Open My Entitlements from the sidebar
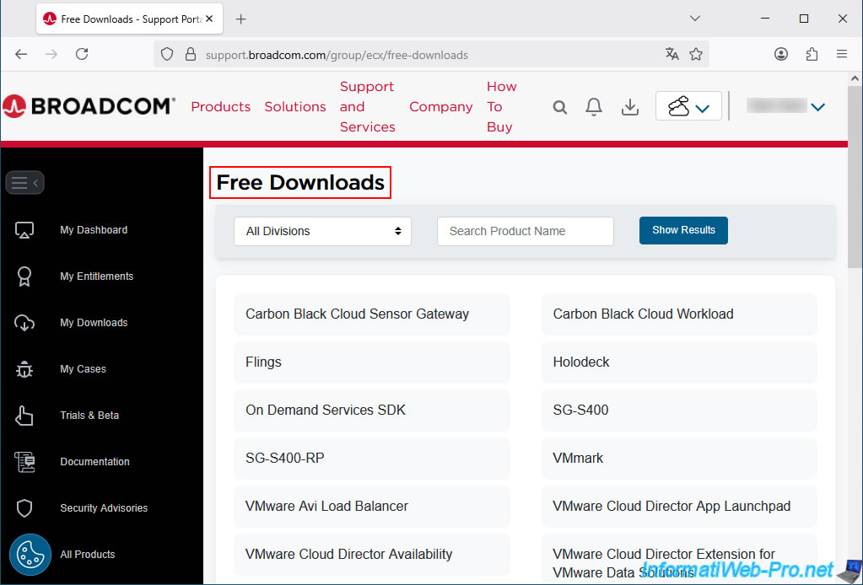 (x=96, y=276)
